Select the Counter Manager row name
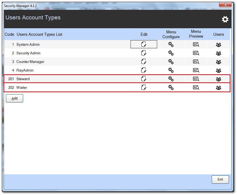This screenshot has width=237, height=195. 30,62
